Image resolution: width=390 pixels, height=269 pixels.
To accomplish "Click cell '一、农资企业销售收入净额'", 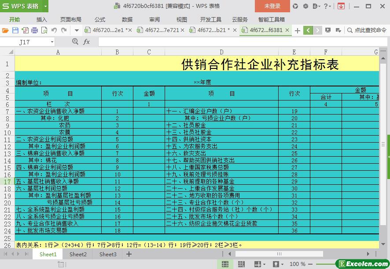I will tap(58, 111).
